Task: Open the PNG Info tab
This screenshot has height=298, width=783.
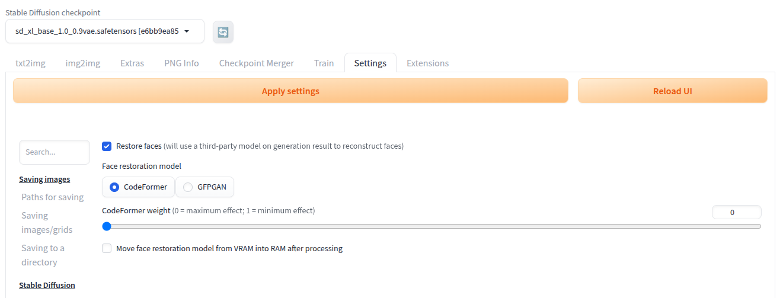Action: 181,63
